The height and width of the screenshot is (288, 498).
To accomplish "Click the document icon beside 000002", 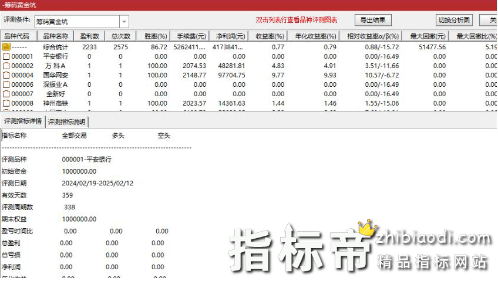I will (6, 66).
